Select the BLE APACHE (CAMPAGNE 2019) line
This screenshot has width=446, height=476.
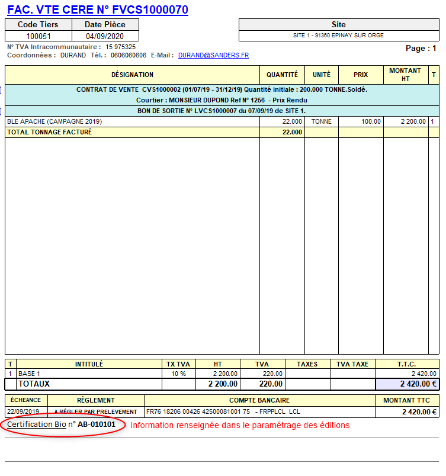point(54,121)
